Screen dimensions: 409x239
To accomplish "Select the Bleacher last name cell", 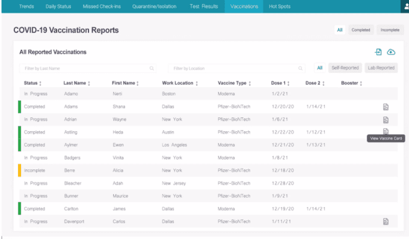I will [x=73, y=184].
